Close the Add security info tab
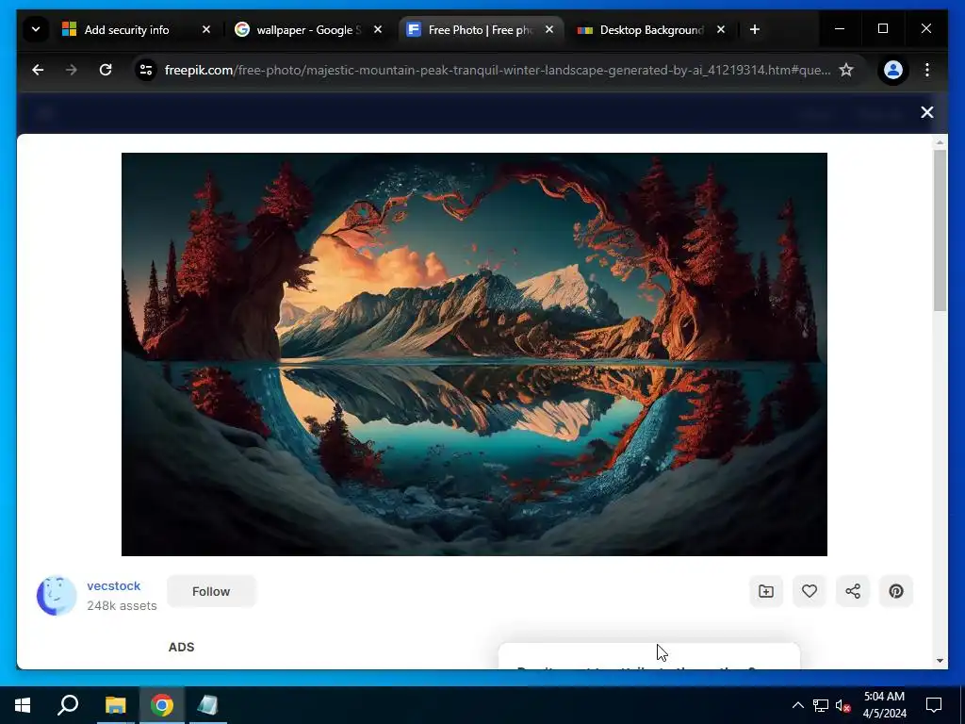 point(206,29)
